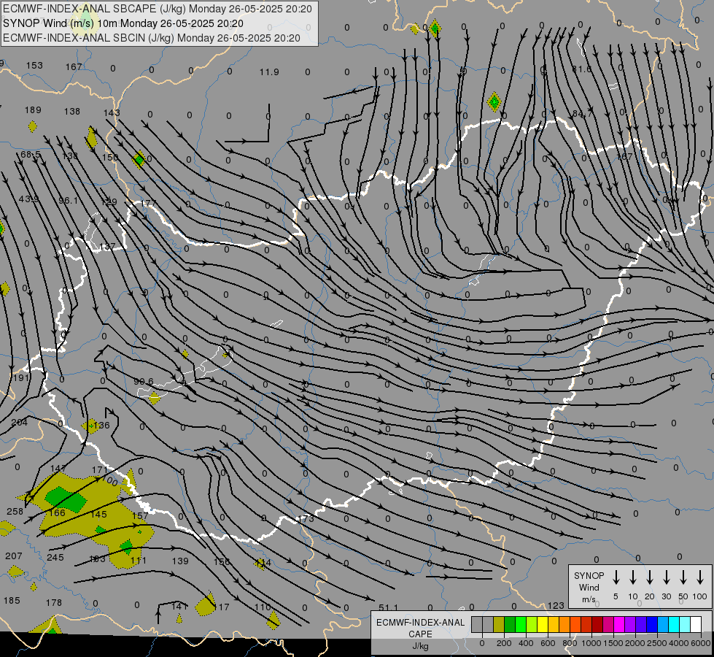The width and height of the screenshot is (714, 657).
Task: Click the map value '145'
Action: point(98,515)
